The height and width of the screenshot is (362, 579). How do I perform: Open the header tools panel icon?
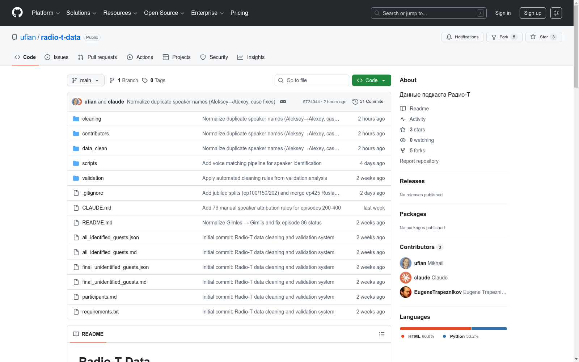click(x=556, y=13)
